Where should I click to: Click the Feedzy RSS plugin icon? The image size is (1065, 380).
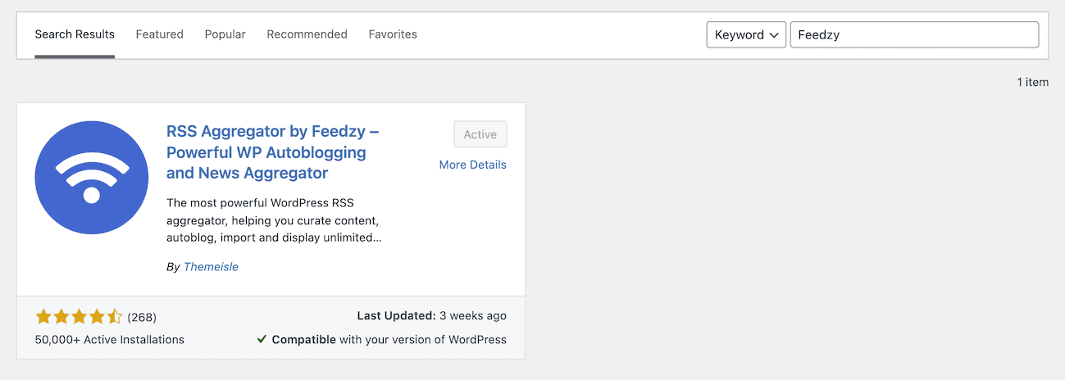tap(92, 178)
